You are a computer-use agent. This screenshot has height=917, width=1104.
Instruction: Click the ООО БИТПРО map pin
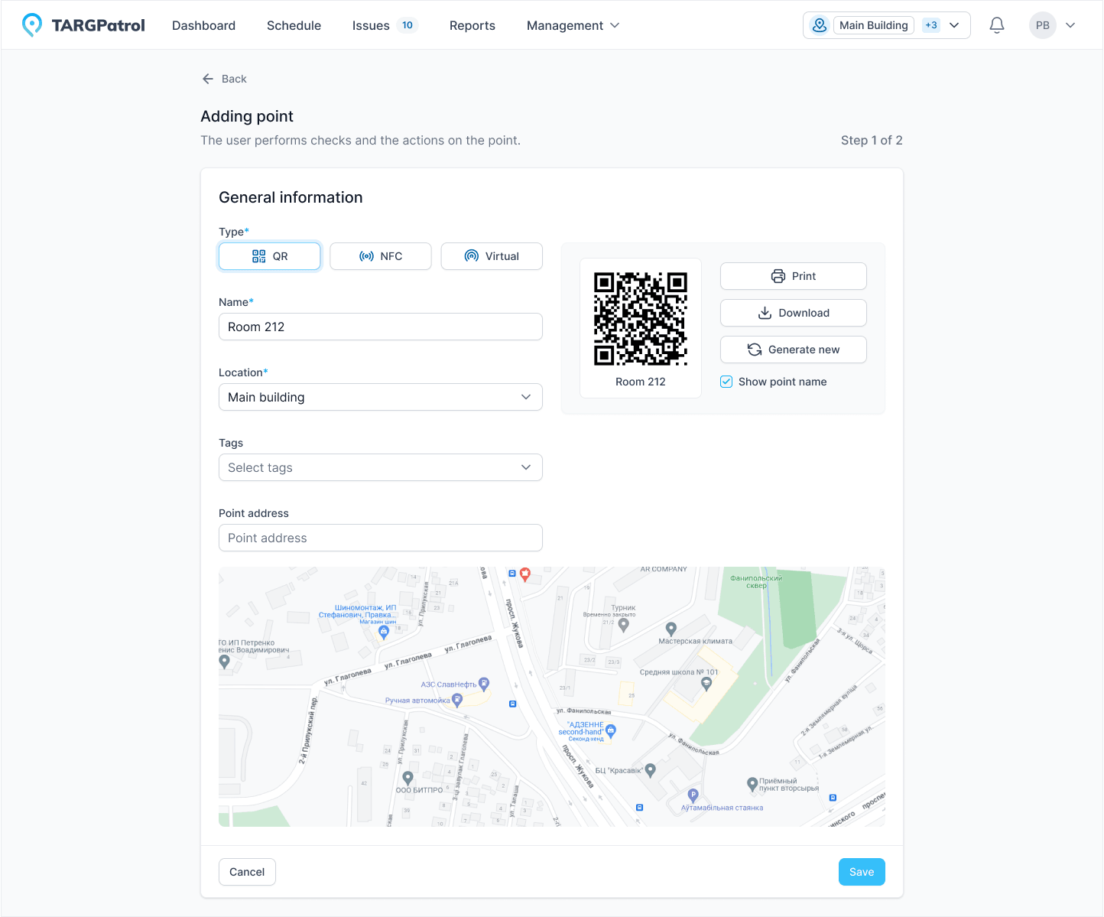[408, 778]
